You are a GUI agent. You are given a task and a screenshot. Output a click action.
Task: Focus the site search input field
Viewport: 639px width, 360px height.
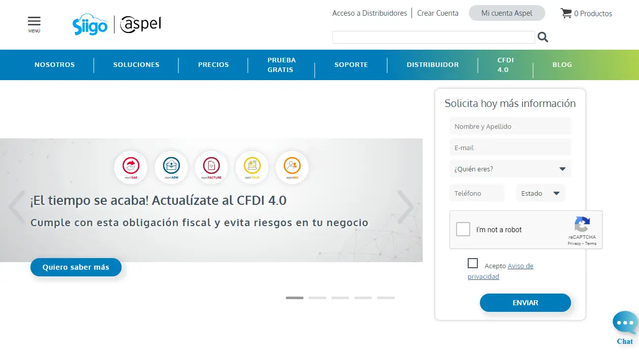434,37
